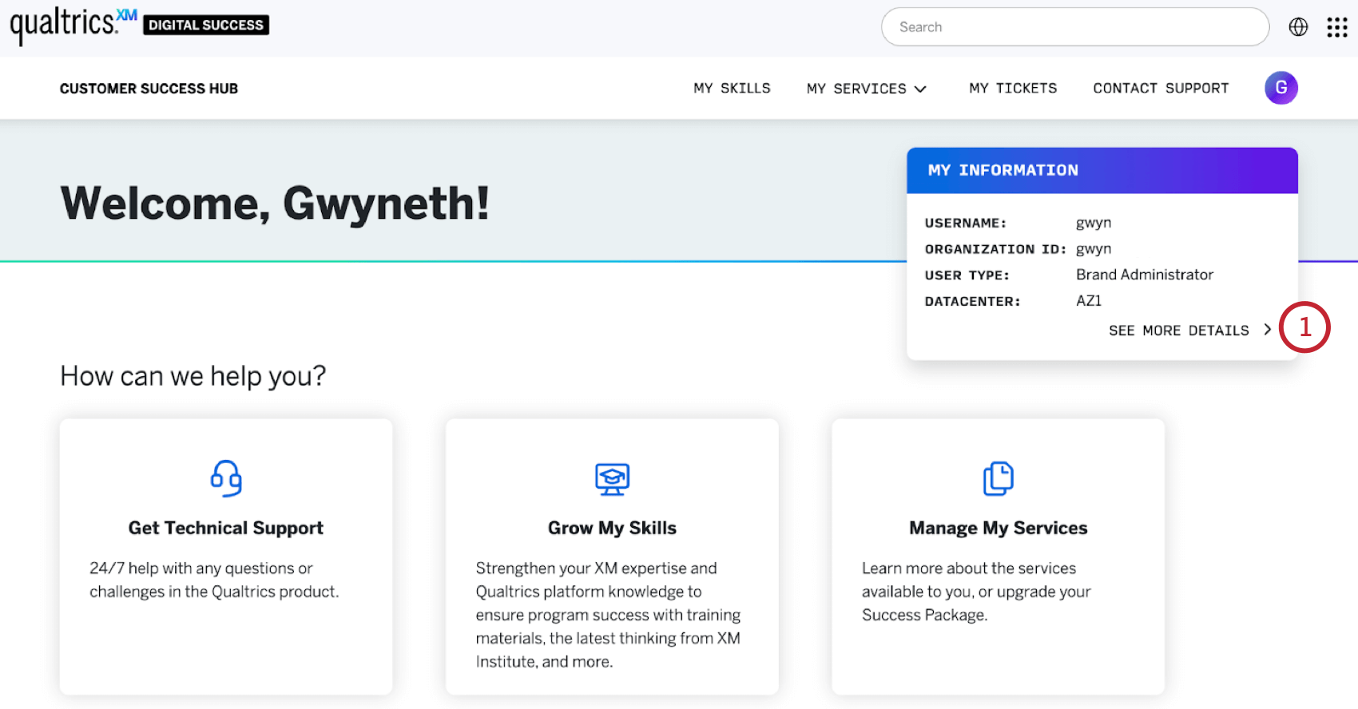Click the username value gwyn
Viewport: 1358px width, 709px height.
point(1094,223)
